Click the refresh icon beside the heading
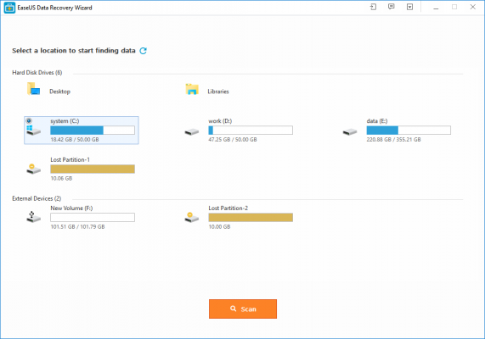The height and width of the screenshot is (339, 485). pyautogui.click(x=143, y=51)
